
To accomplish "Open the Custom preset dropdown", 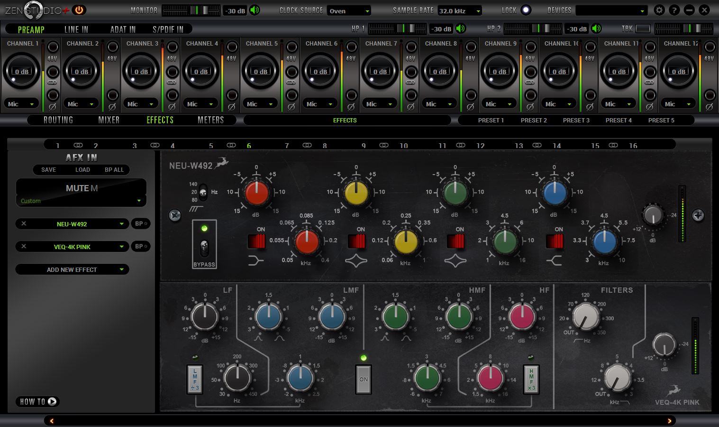I will [x=81, y=201].
